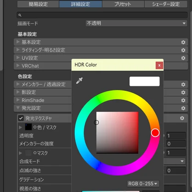
Task: Open gear menu for メインカラー / 透過設定 row
Action: (x=183, y=85)
